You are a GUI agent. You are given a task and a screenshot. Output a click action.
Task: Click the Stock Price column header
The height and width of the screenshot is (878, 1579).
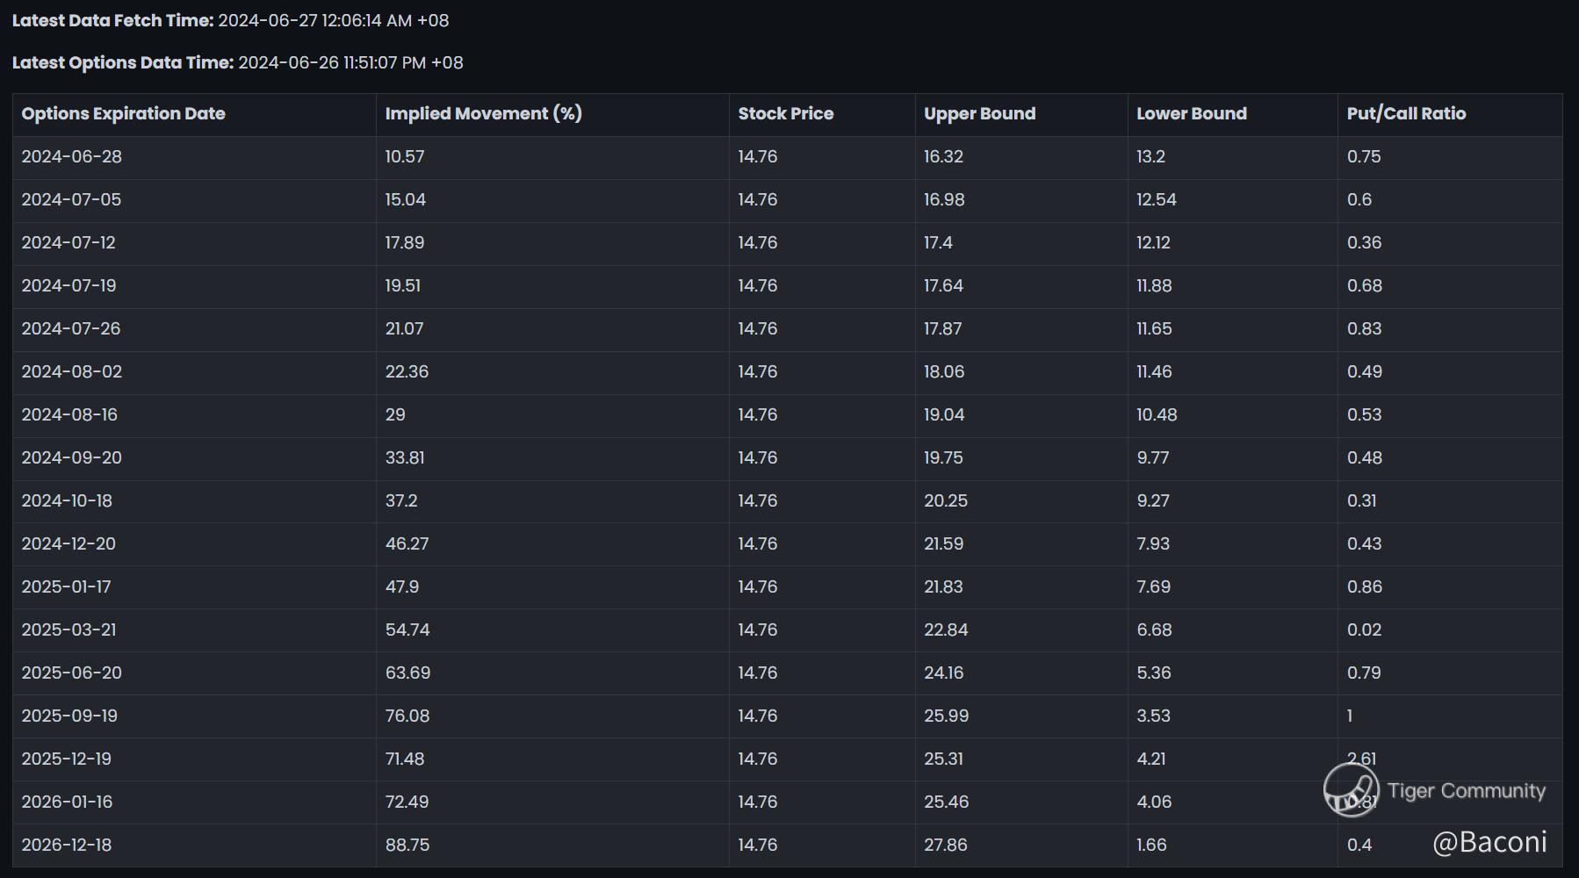click(x=785, y=114)
